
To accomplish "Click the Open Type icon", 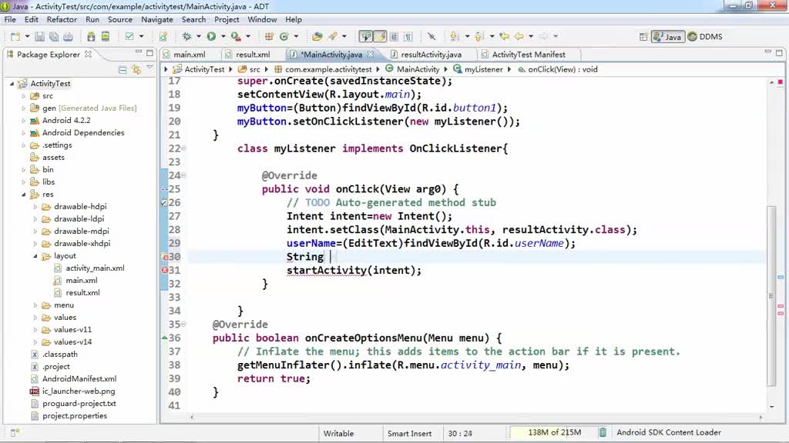I will (x=317, y=37).
